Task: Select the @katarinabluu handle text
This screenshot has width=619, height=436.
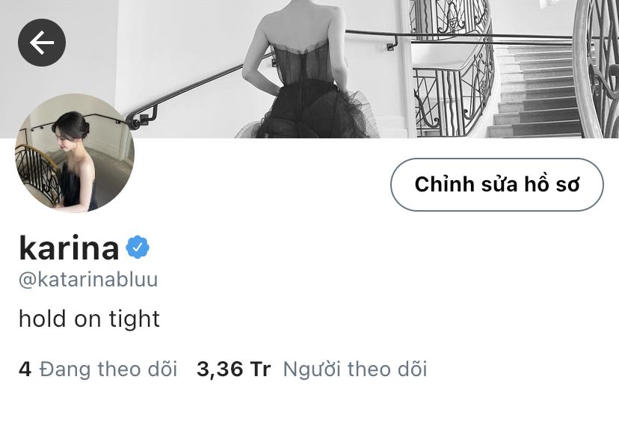Action: point(88,279)
